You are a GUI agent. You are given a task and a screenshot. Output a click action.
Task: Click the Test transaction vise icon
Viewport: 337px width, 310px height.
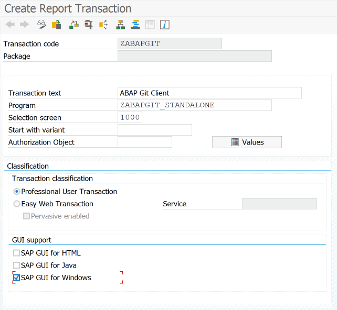[88, 25]
